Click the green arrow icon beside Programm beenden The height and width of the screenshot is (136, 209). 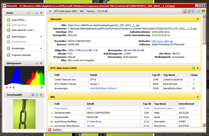pos(8,55)
